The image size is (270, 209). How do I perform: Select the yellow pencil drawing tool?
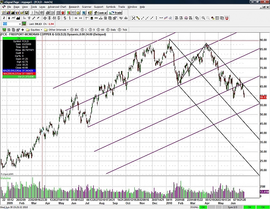[138, 18]
